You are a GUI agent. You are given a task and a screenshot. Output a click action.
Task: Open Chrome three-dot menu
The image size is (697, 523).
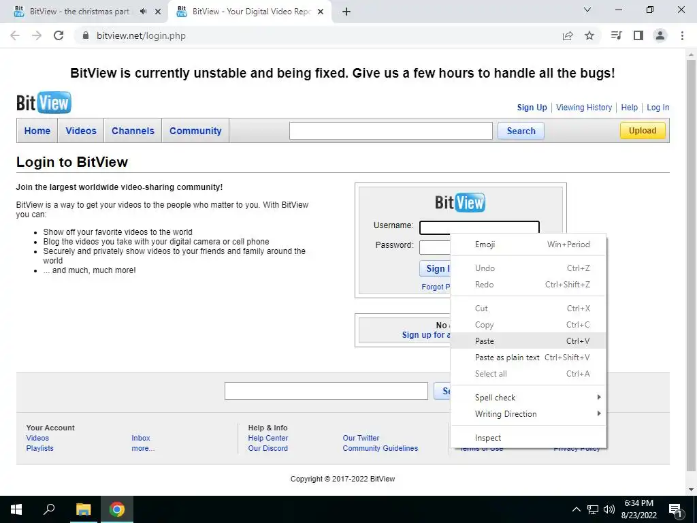tap(682, 35)
